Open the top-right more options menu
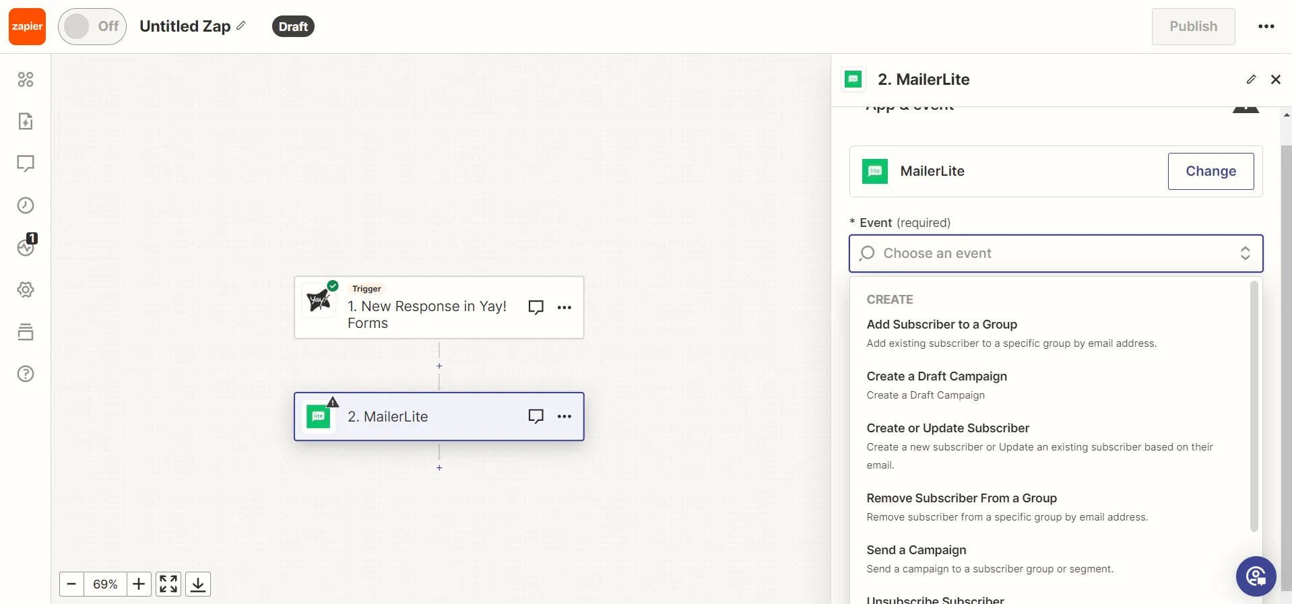This screenshot has height=604, width=1292. click(x=1266, y=26)
